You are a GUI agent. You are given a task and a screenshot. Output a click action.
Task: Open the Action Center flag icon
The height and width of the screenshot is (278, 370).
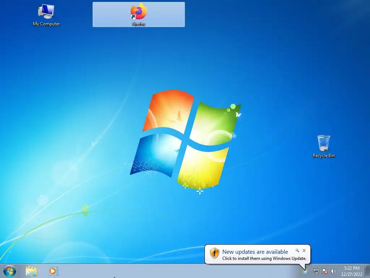325,271
